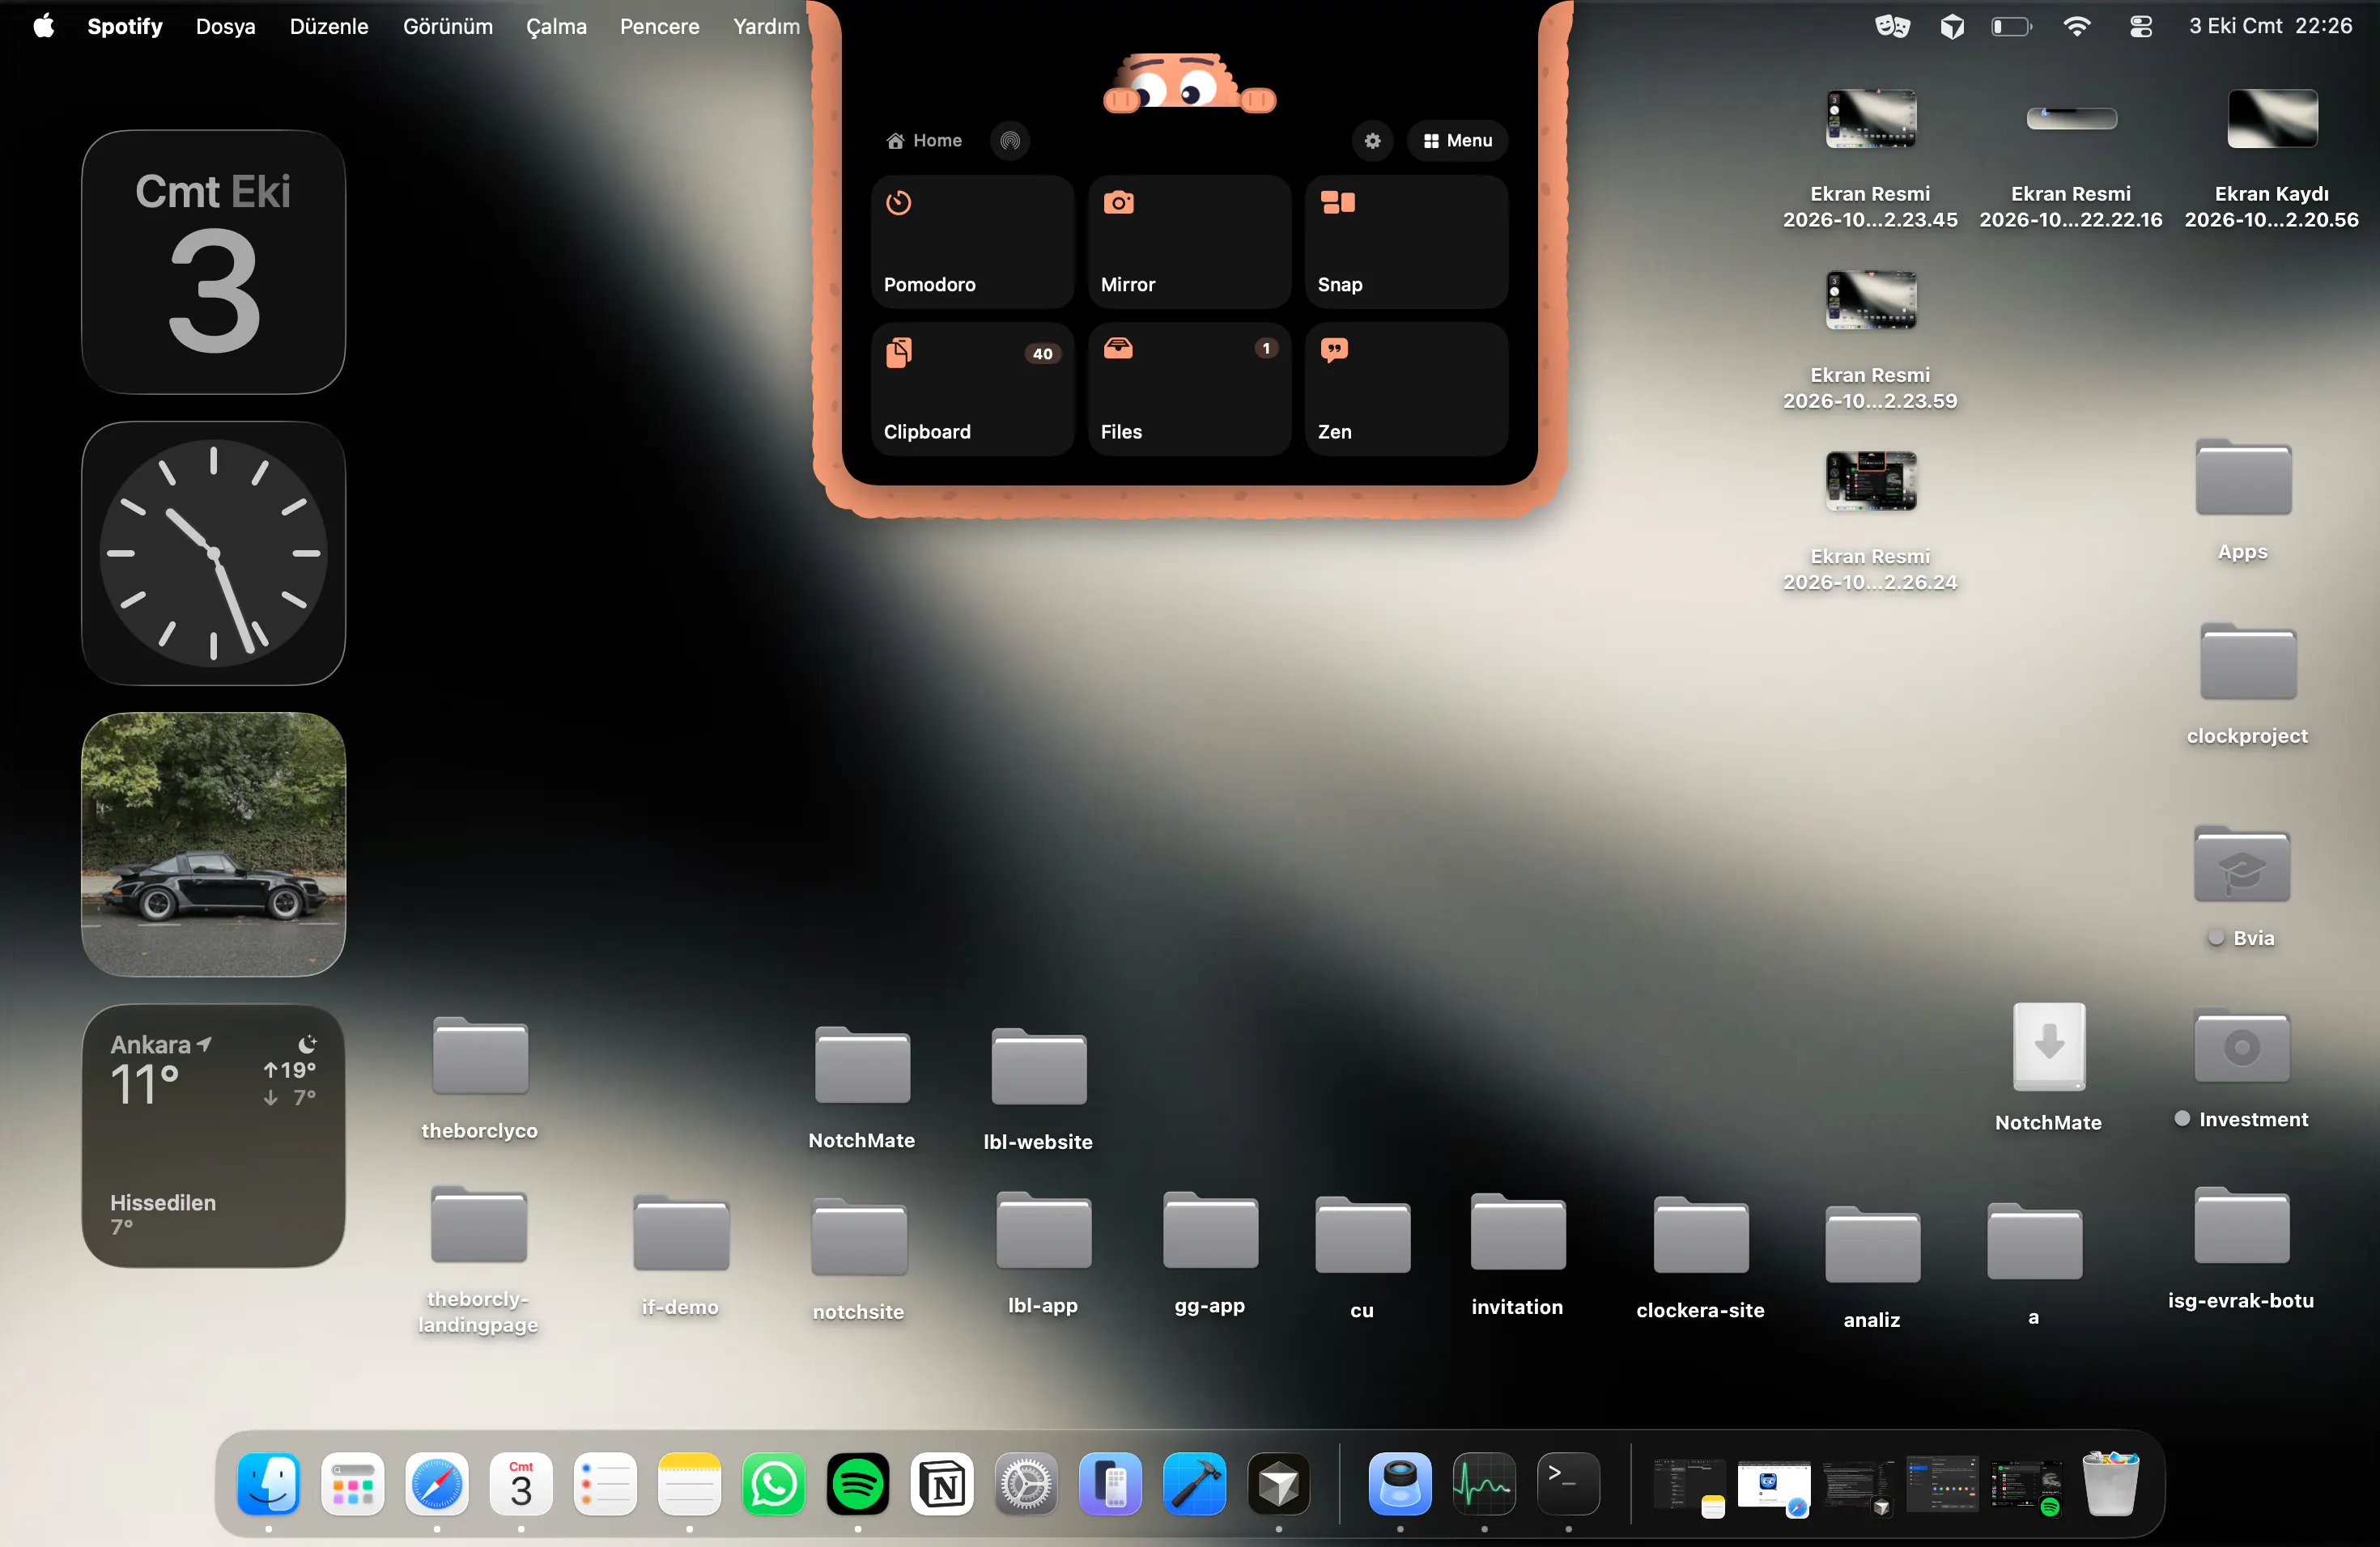Open the Dosya menu
The image size is (2380, 1547).
(x=226, y=26)
